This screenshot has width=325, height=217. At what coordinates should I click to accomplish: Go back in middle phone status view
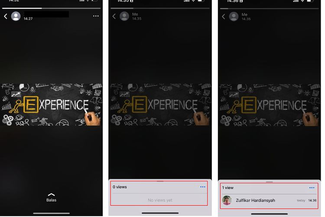point(114,16)
